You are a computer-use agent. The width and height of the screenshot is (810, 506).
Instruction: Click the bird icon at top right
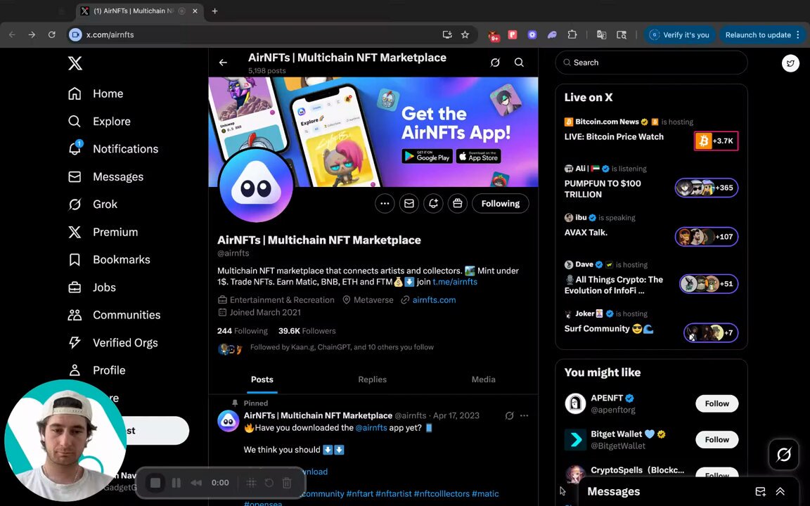click(790, 63)
